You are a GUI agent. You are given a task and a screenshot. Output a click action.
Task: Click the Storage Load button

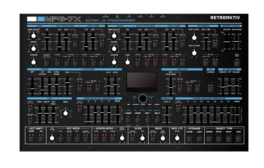(x=199, y=138)
